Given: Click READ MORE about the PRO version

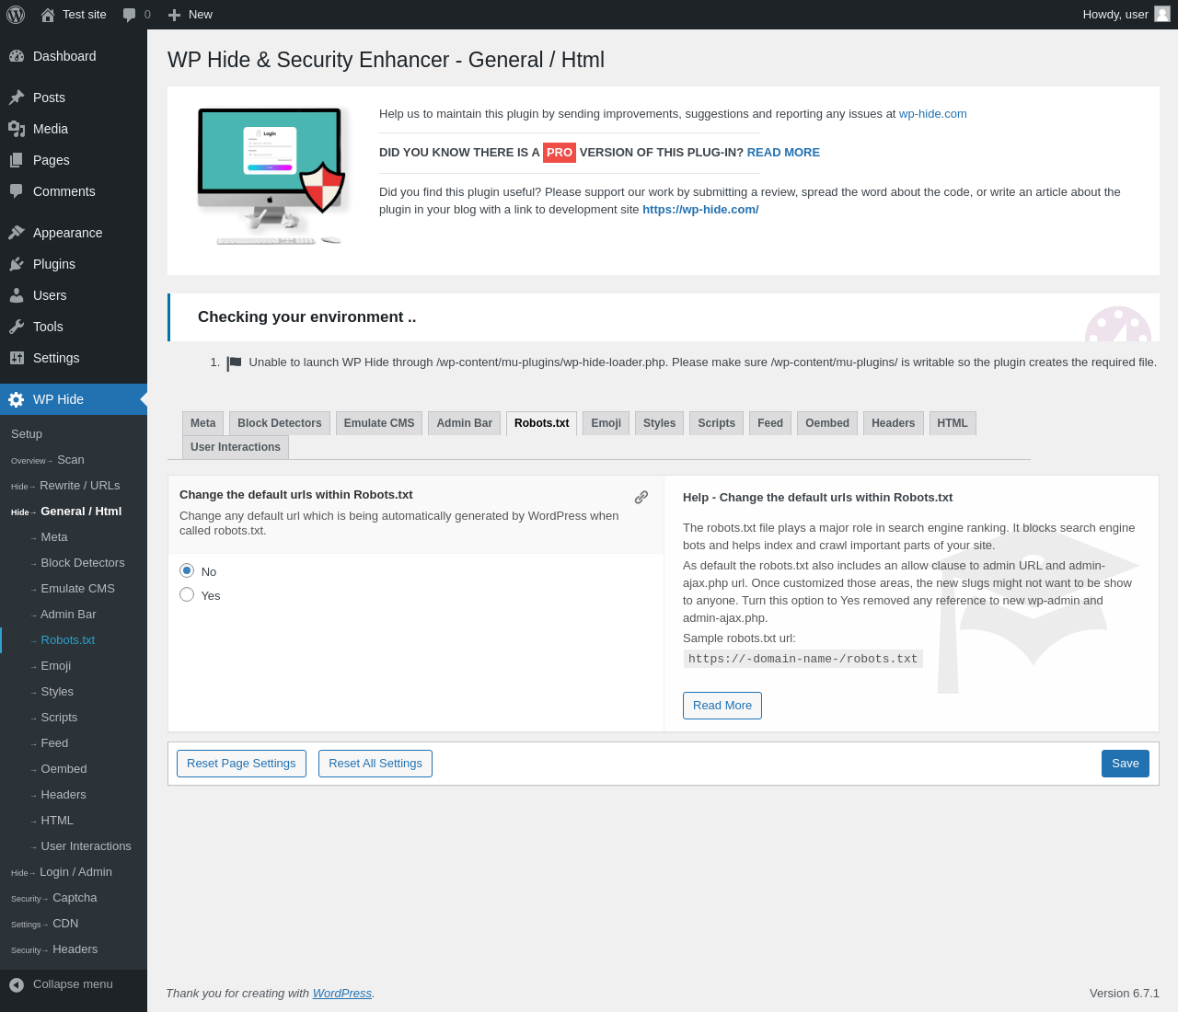Looking at the screenshot, I should [783, 153].
